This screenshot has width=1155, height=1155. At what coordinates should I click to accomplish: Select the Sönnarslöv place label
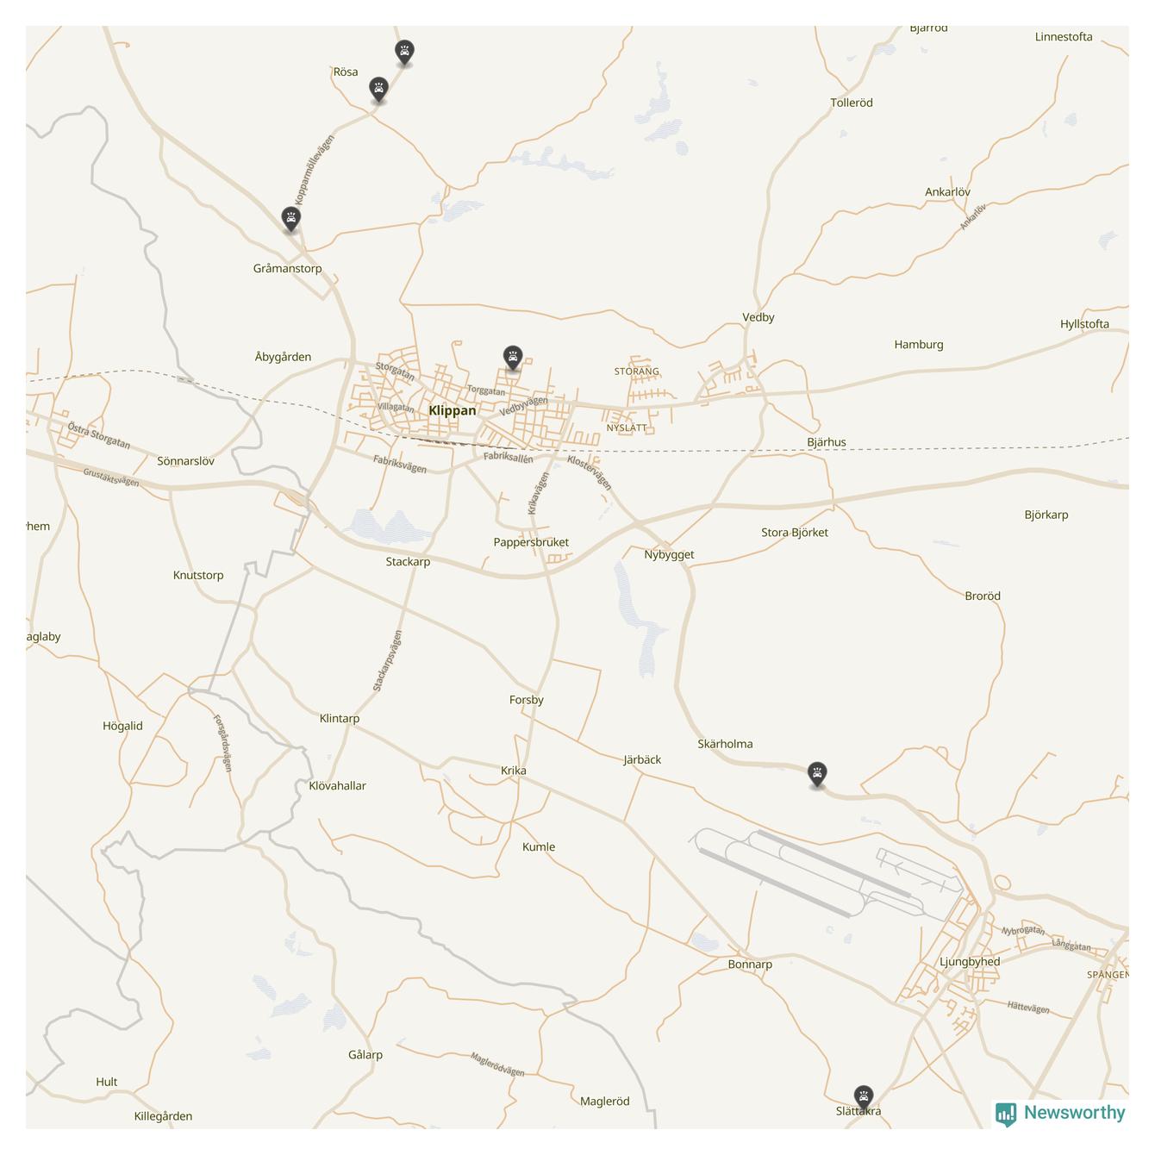pyautogui.click(x=185, y=461)
